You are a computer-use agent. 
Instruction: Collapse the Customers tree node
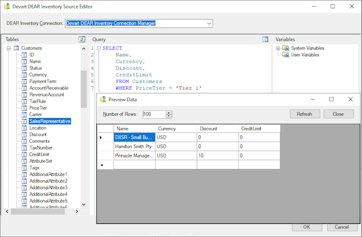coord(9,48)
